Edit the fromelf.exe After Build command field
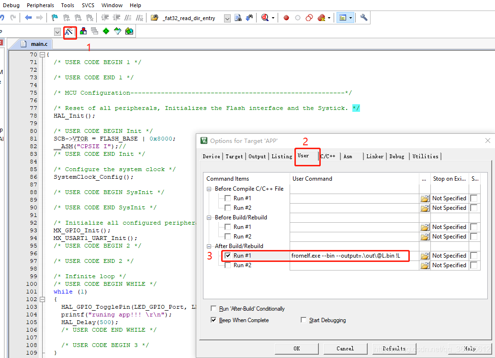This screenshot has height=358, width=495. click(x=354, y=256)
